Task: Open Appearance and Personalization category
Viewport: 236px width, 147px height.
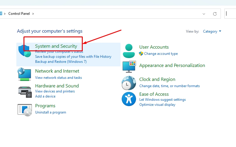Action: pos(172,65)
